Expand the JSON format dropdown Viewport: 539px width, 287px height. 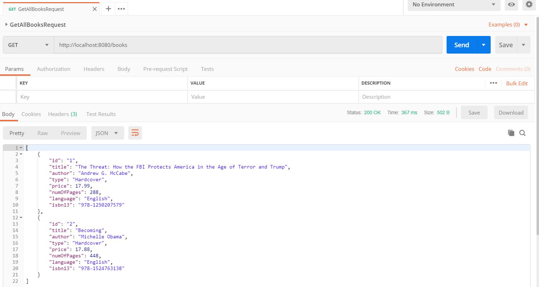click(107, 133)
